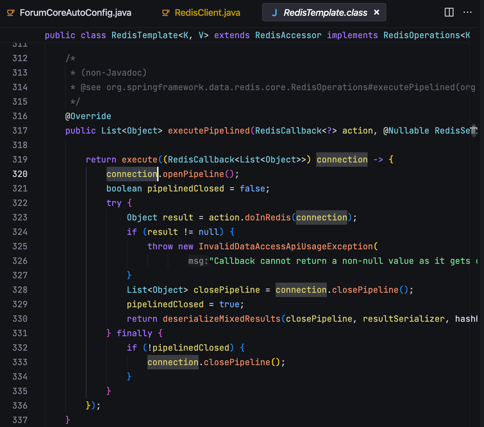Click the file icon on RedisClient.java tab

pyautogui.click(x=165, y=13)
